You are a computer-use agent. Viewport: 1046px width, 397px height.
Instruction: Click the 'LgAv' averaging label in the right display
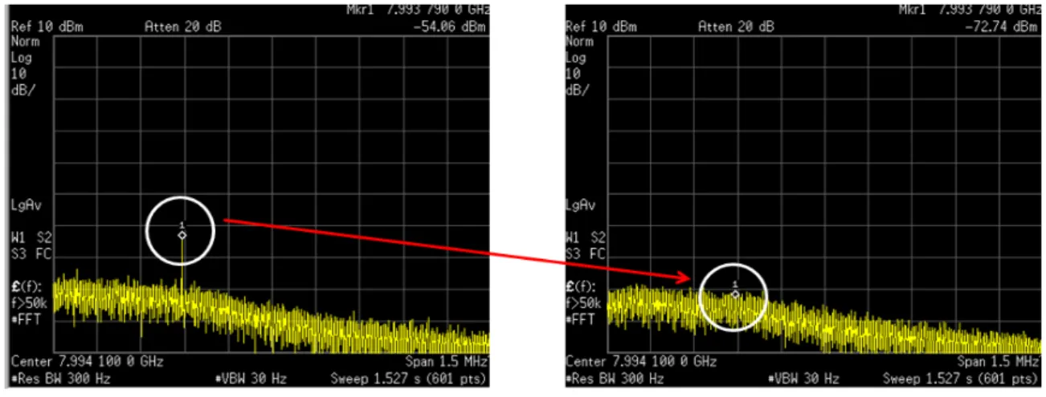tap(579, 205)
